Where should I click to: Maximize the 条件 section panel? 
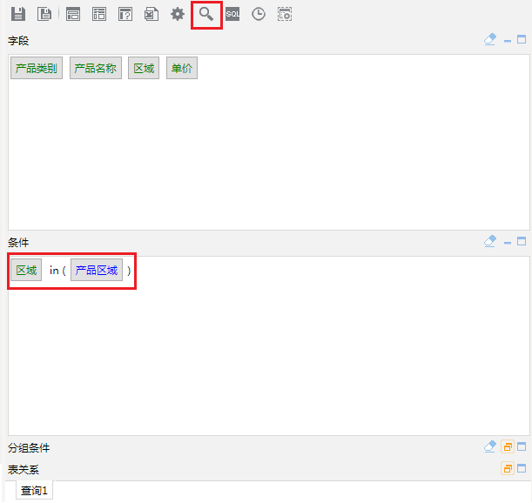click(x=522, y=241)
